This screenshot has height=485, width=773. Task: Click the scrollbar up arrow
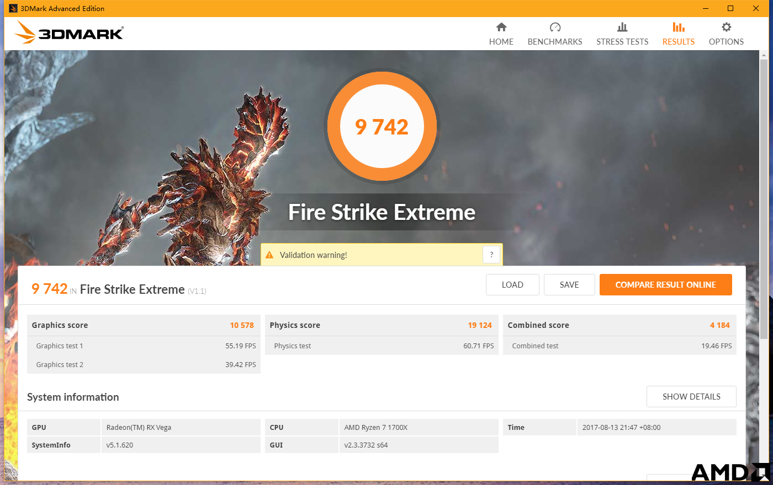pyautogui.click(x=764, y=55)
